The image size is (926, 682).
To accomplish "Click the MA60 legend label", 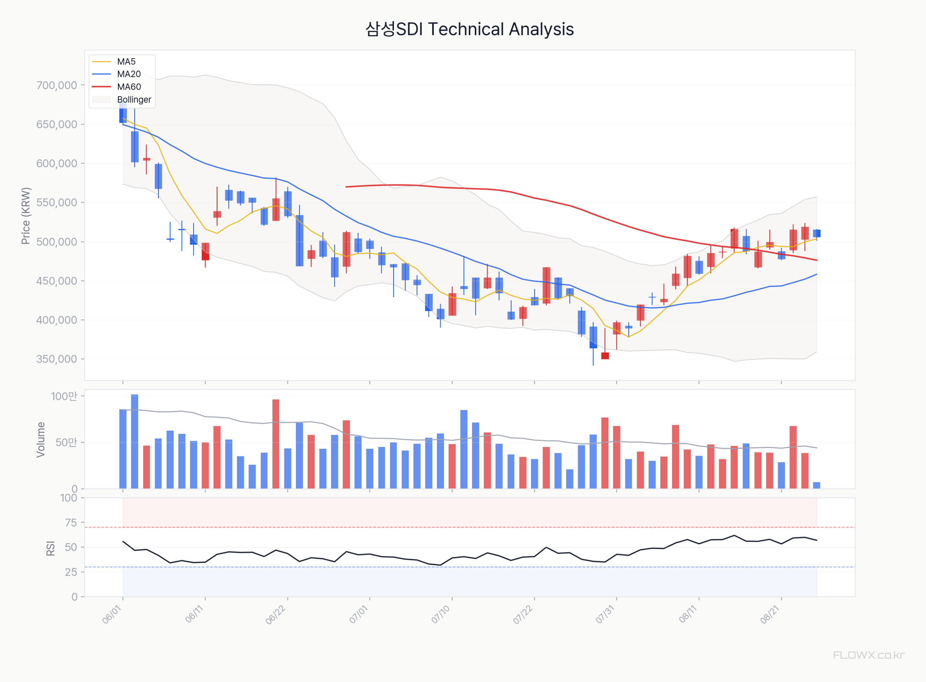I will click(129, 87).
